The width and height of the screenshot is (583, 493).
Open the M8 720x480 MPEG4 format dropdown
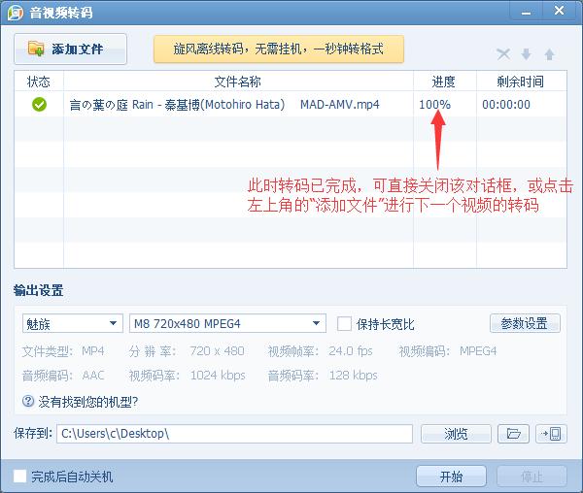pyautogui.click(x=227, y=323)
